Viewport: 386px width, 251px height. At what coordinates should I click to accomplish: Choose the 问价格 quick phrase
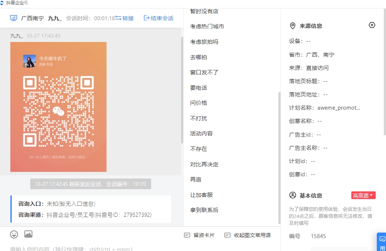198,103
